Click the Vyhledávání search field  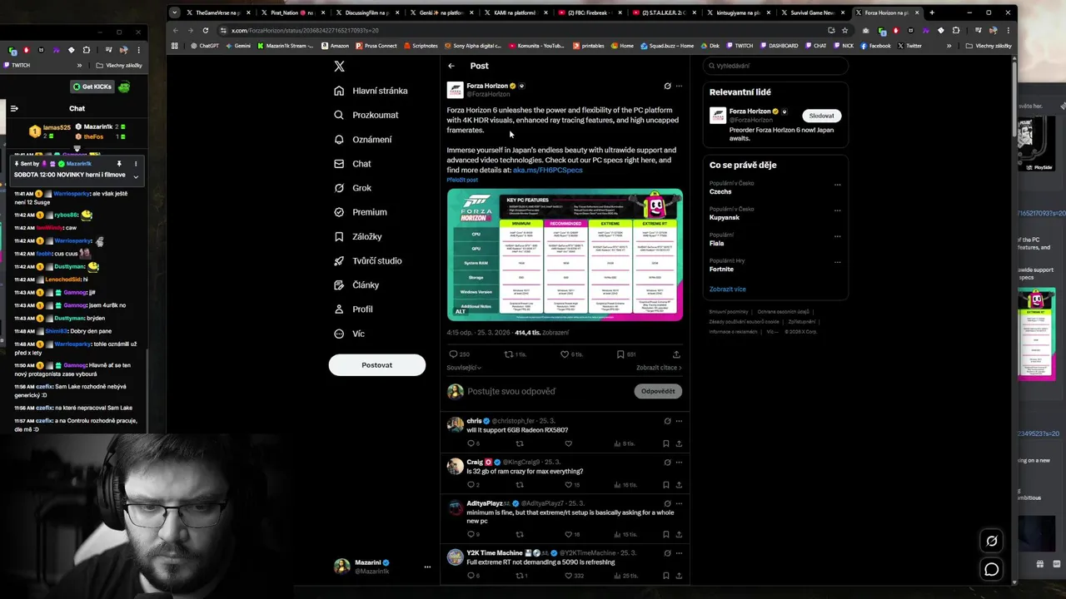click(775, 66)
